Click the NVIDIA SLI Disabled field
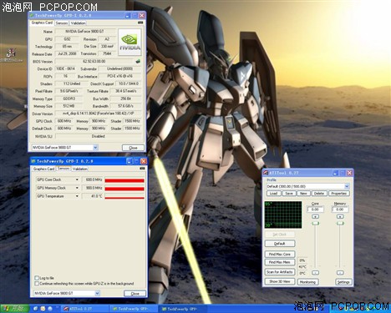The image size is (391, 313). coord(99,136)
